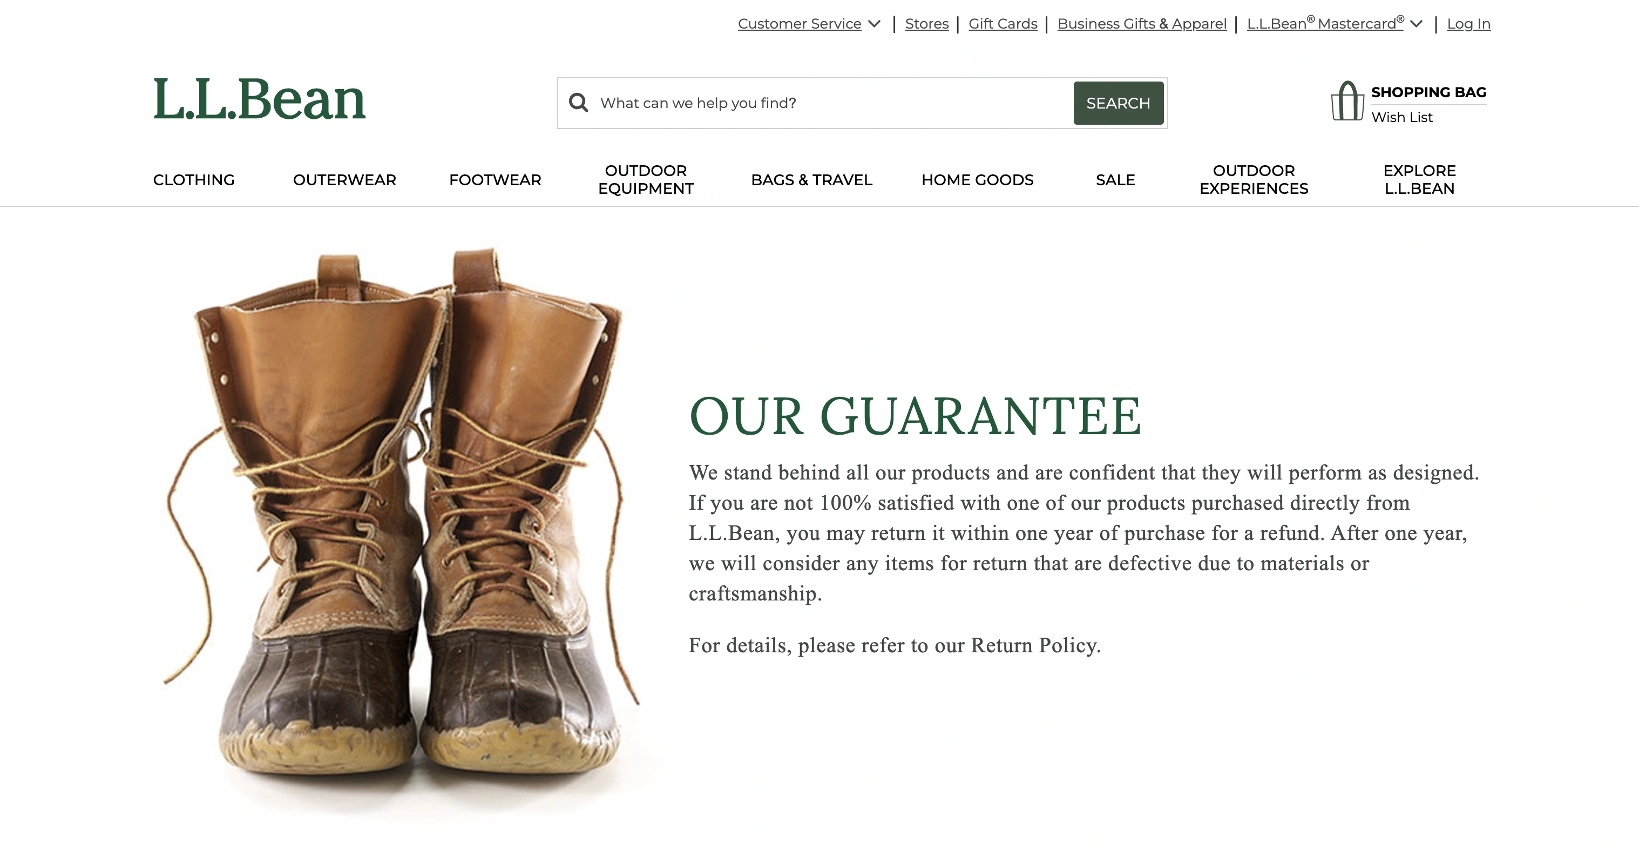Click the green SEARCH button

coord(1118,103)
